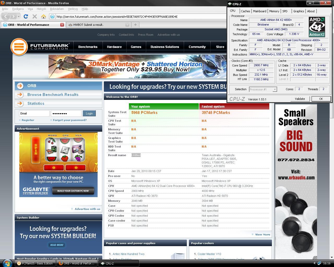Switch to the About tab in CPU-Z
334x267 pixels.
(311, 11)
